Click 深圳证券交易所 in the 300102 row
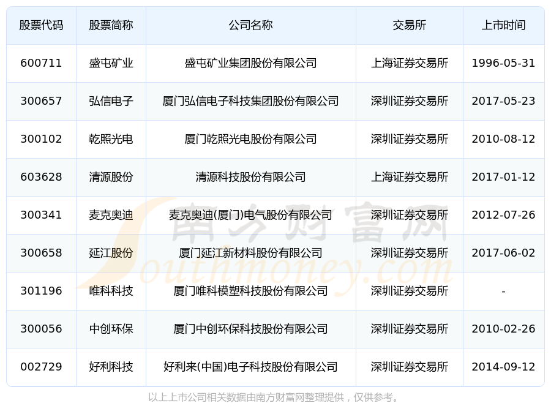This screenshot has width=551, height=414. click(410, 139)
